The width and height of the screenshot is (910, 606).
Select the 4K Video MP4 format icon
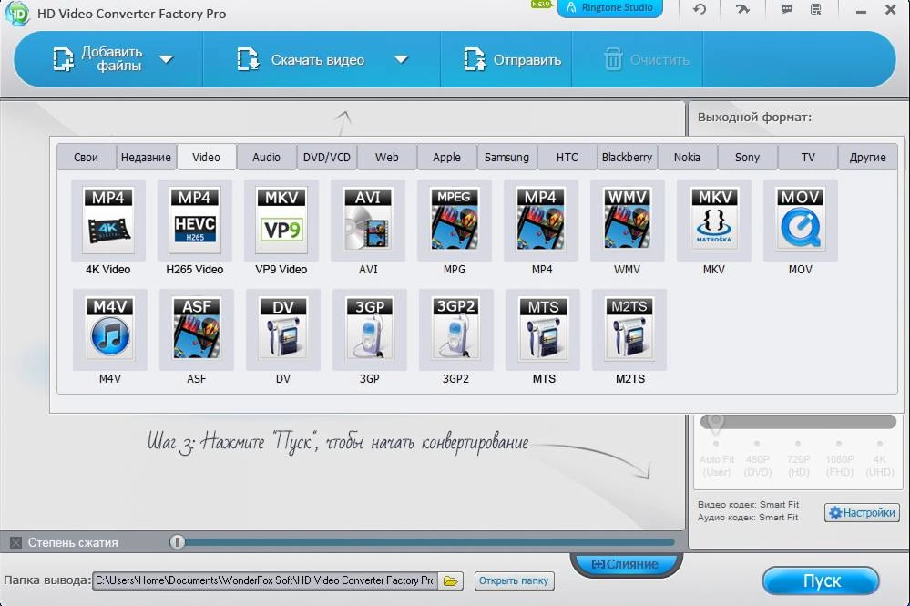pyautogui.click(x=108, y=221)
